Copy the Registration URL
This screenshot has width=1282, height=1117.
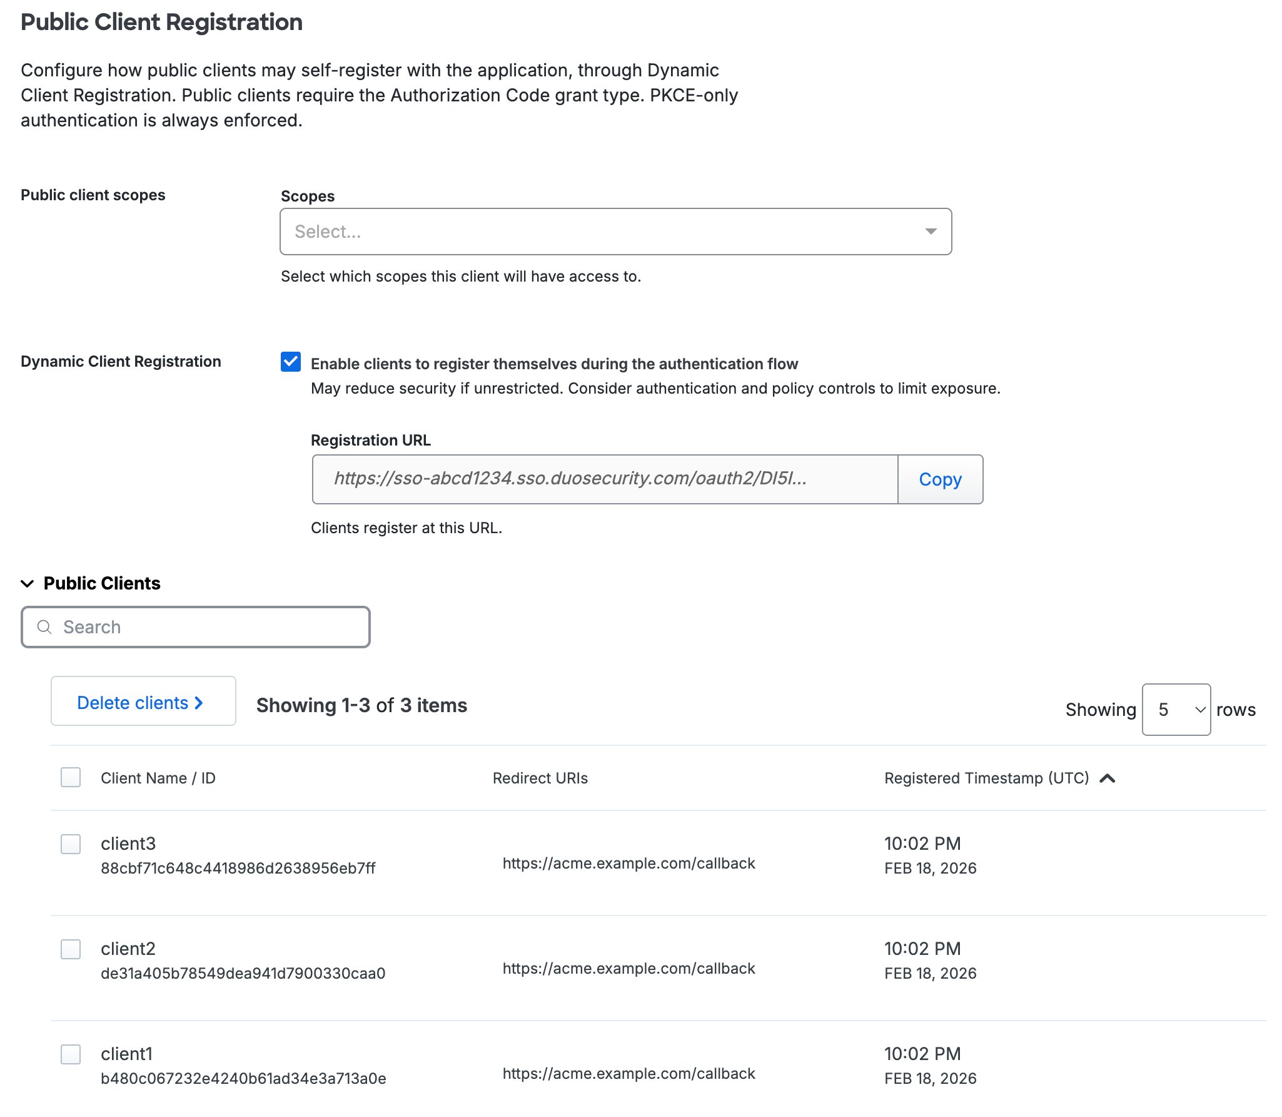(940, 479)
